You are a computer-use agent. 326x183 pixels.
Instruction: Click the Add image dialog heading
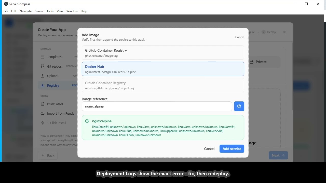point(90,35)
